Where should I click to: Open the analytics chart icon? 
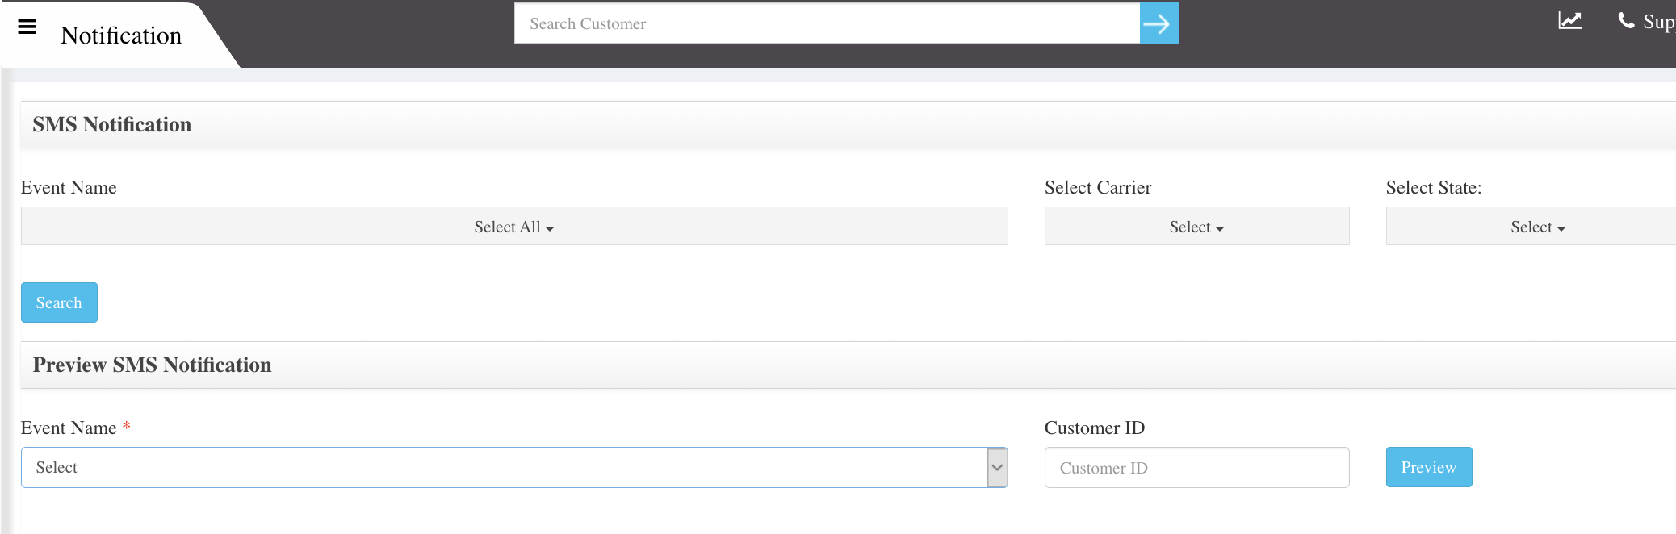point(1569,20)
